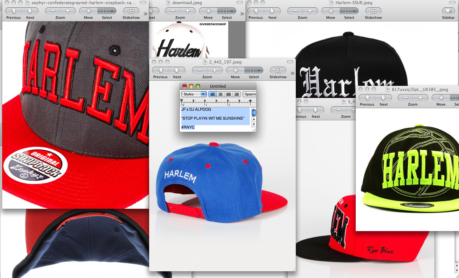Open Select tool dropdown arrow in Harlem-SSUR.jpeg window
Viewport: 459px width, 278px height.
[x=355, y=11]
